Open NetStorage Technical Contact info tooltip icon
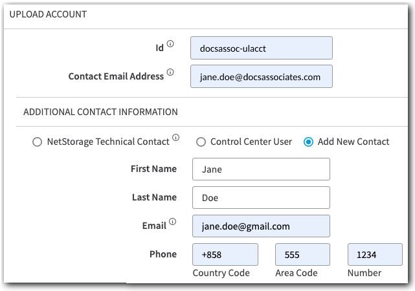Screen dimensions: 415x291 tap(176, 138)
